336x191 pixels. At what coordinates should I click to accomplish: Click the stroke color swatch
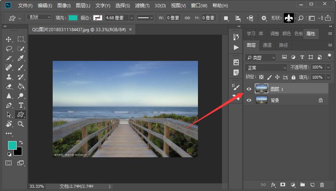pos(98,18)
